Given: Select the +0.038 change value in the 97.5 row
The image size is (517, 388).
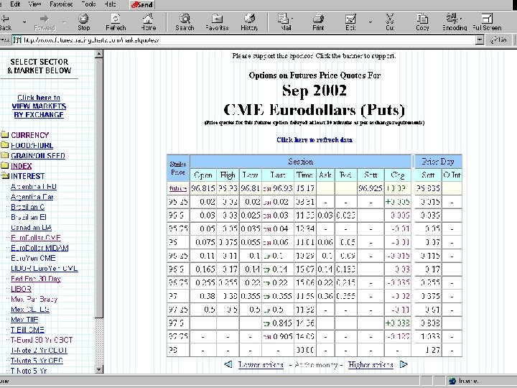Looking at the screenshot, I should (x=398, y=323).
